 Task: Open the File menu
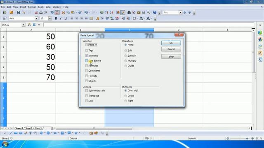click(x=3, y=7)
